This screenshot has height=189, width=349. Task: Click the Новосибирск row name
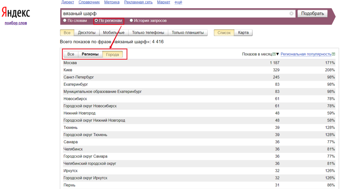pos(75,99)
